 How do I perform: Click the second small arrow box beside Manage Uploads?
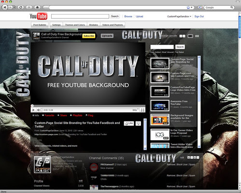pyautogui.click(x=184, y=36)
